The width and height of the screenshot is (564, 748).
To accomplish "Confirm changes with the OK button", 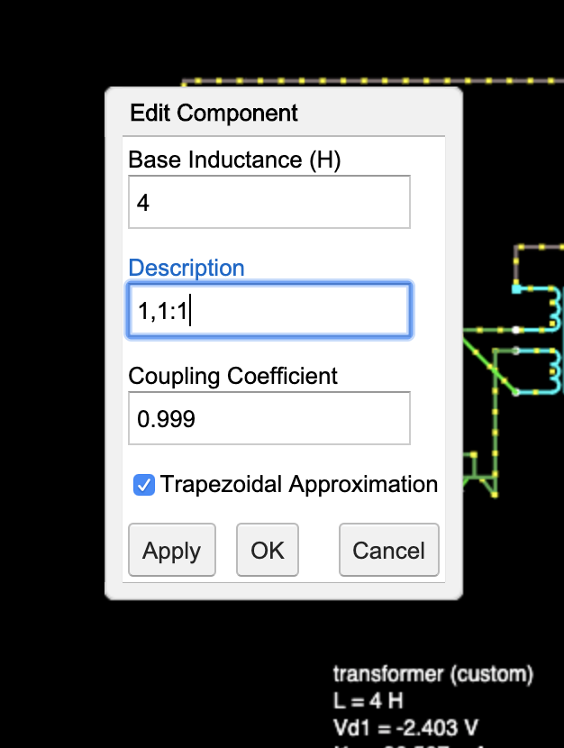I will coord(268,550).
